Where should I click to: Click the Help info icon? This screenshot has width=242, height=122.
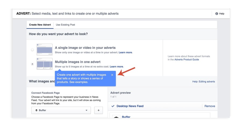(217, 14)
